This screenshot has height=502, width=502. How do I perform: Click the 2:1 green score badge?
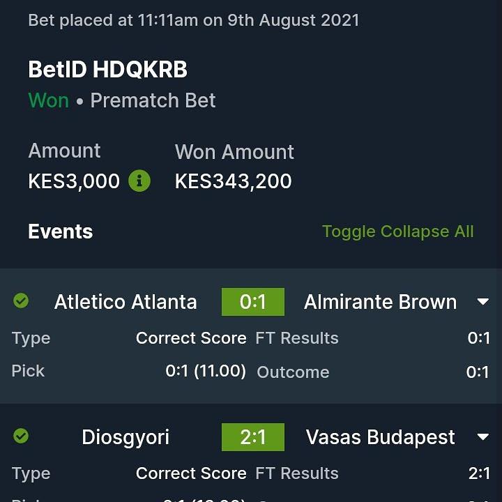click(x=252, y=437)
